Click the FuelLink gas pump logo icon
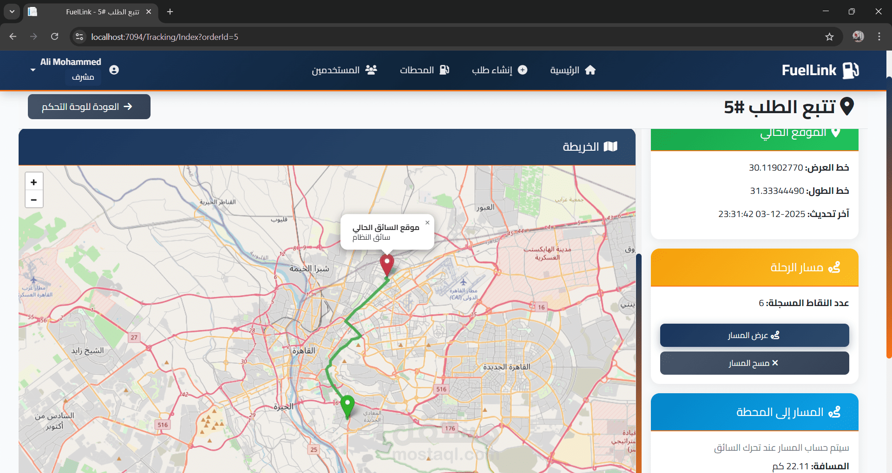892x473 pixels. pyautogui.click(x=851, y=70)
